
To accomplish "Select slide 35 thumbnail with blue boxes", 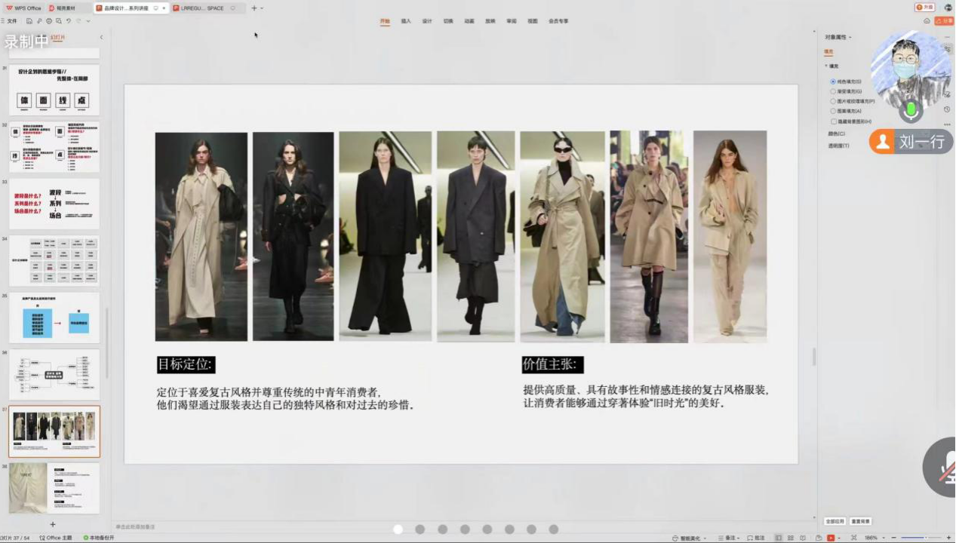I will pos(54,318).
